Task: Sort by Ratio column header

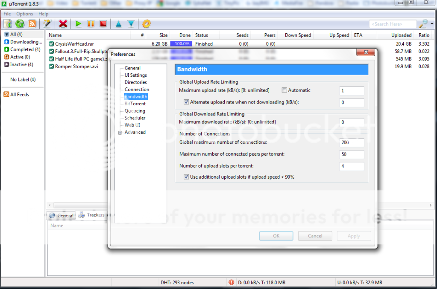Action: [424, 35]
